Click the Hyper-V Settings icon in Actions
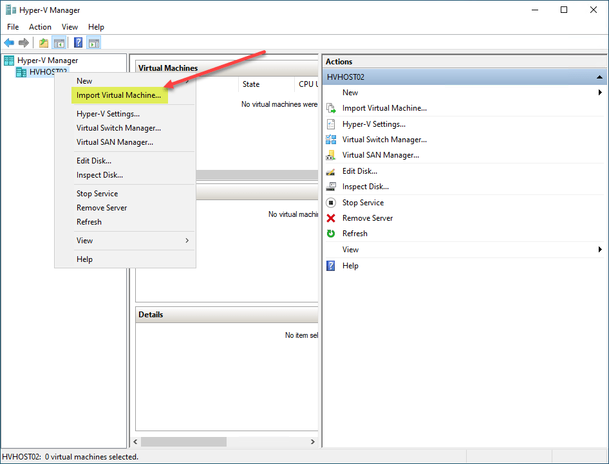 (x=330, y=124)
